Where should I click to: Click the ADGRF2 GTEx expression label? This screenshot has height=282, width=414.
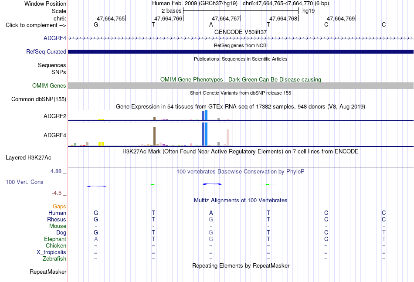(55, 116)
